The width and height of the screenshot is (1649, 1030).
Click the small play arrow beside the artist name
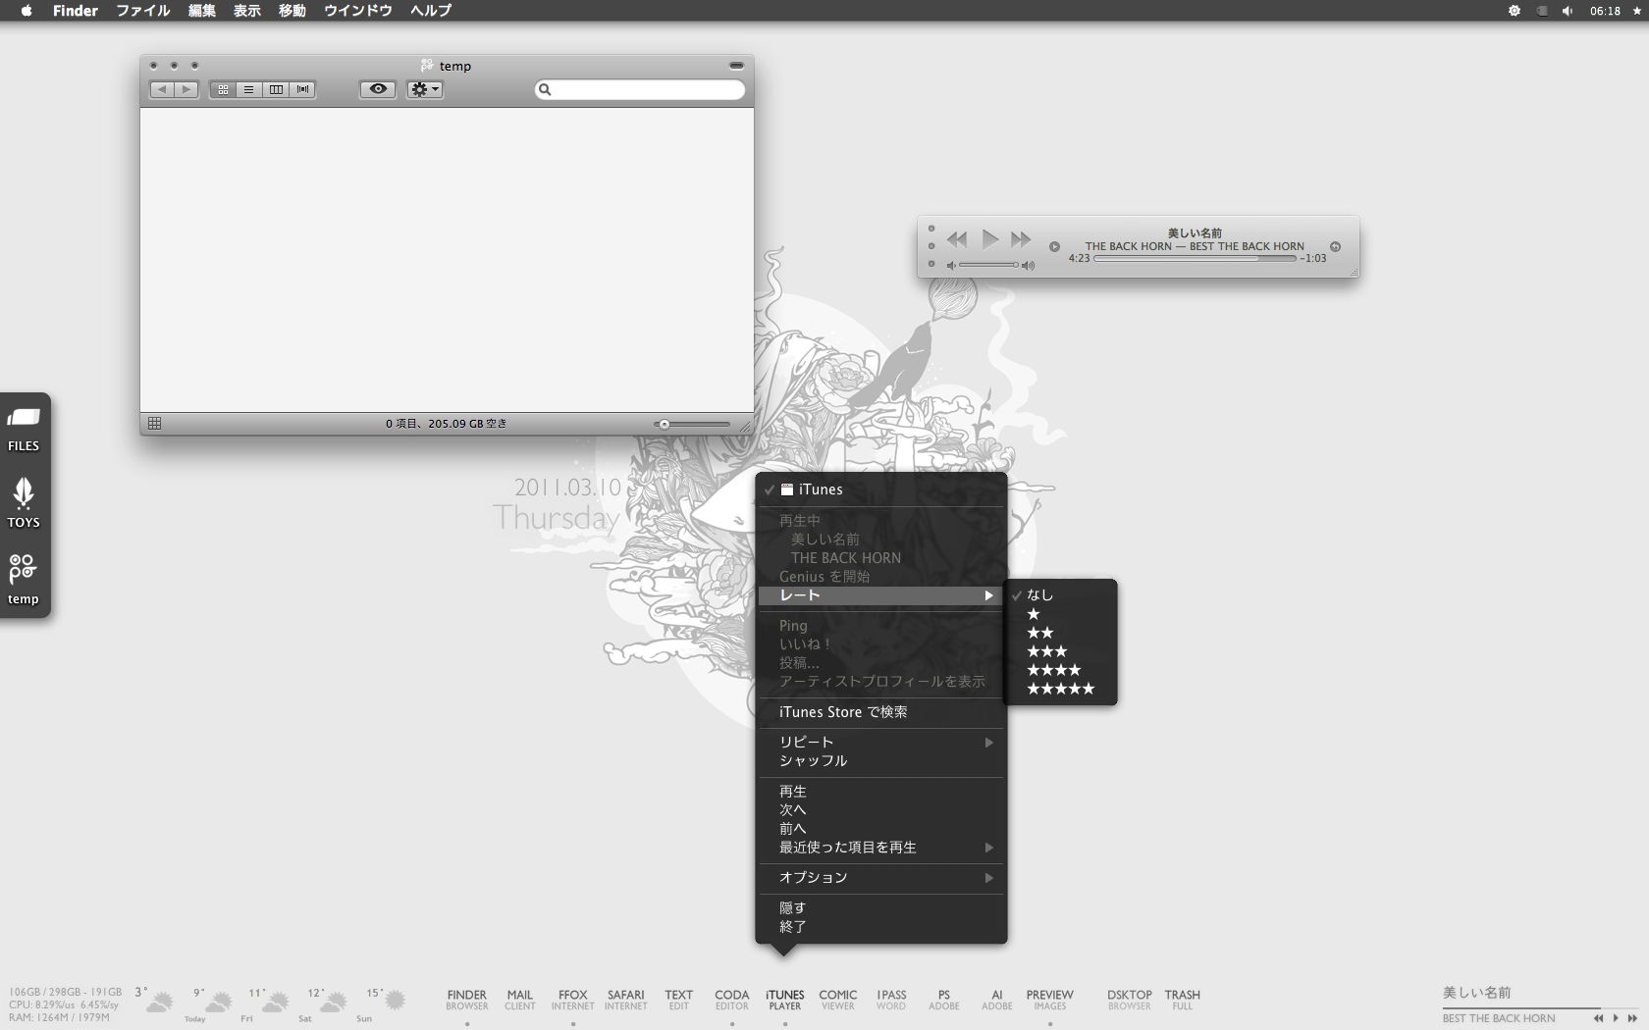(1054, 246)
